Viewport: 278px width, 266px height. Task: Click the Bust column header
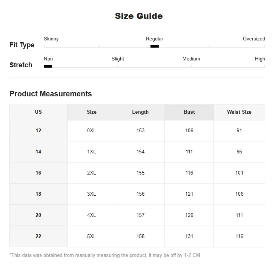coord(189,112)
